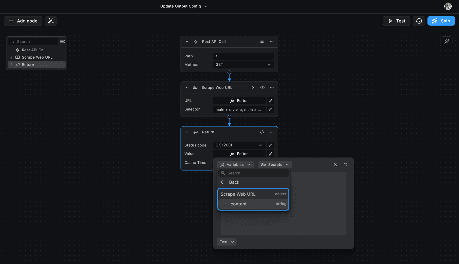Click the Path input field

(x=243, y=56)
